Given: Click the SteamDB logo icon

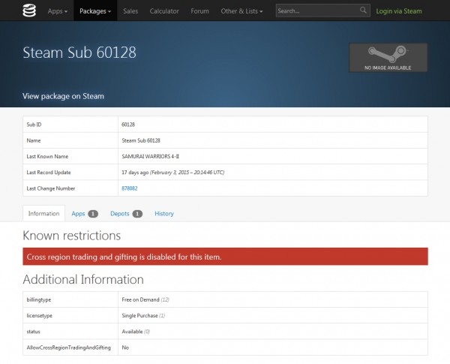Looking at the screenshot, I should (x=30, y=11).
